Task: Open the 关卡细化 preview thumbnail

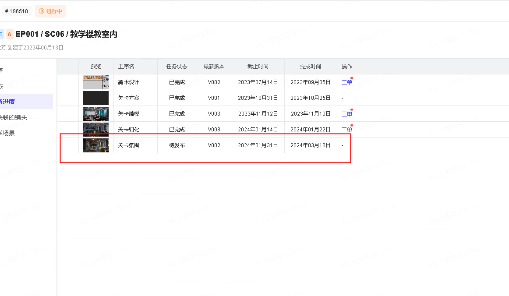Action: [x=96, y=130]
